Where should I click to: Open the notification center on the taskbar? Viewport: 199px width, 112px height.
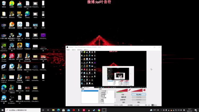pos(196,110)
